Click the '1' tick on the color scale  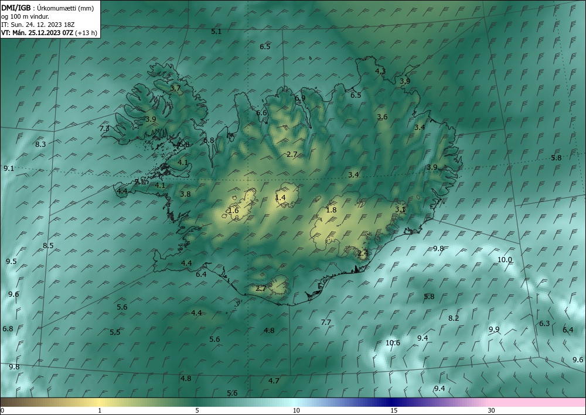(x=100, y=410)
